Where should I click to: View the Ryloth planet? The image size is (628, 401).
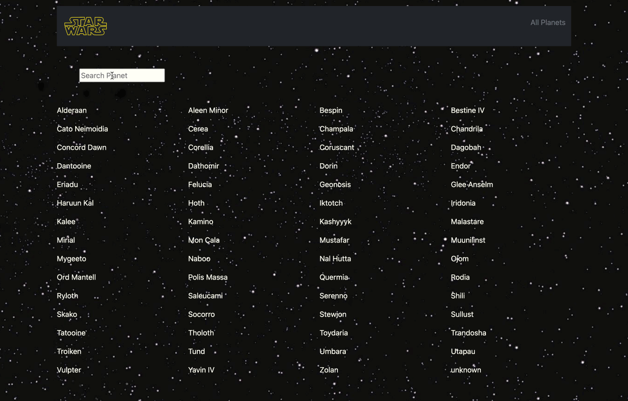[x=67, y=296]
